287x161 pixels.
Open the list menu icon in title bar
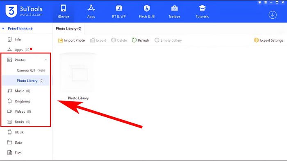[x=265, y=2]
